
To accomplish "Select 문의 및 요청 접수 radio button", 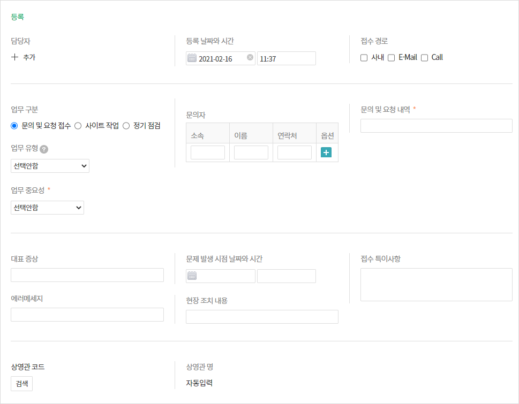I will click(x=14, y=126).
